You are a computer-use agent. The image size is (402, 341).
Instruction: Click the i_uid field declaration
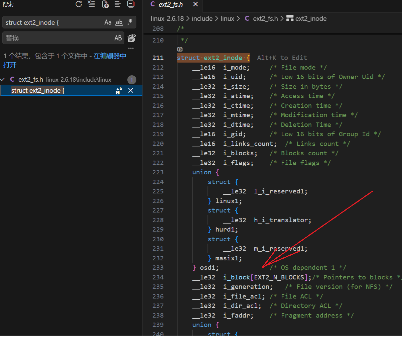[x=234, y=77]
